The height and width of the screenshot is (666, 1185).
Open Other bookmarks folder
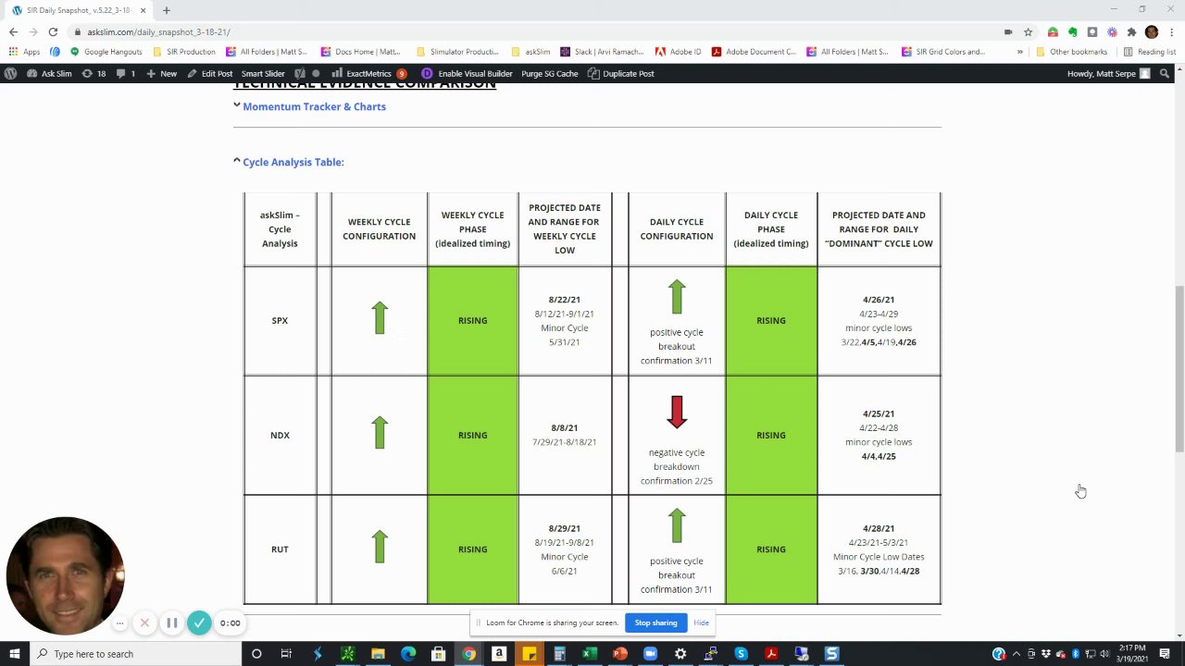1071,52
